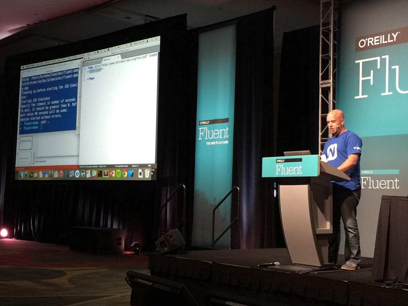Image resolution: width=408 pixels, height=306 pixels.
Task: Open the Spaces: 2 indentation menu
Action: [135, 166]
